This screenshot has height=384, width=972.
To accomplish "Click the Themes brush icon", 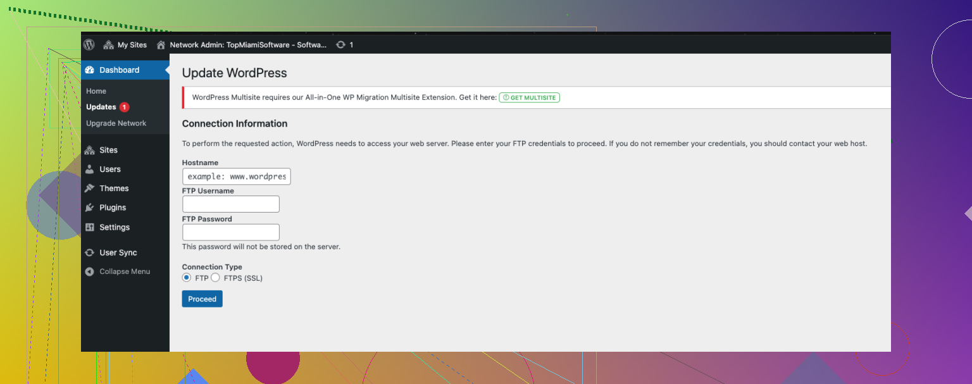I will coord(89,189).
